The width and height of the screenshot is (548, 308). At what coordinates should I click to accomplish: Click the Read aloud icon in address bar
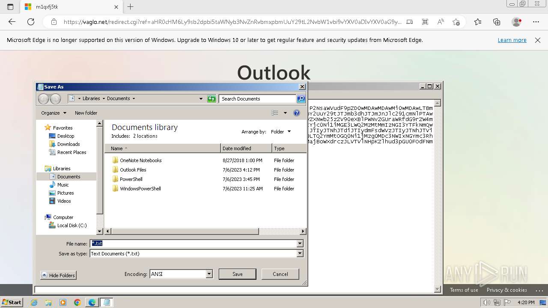[x=441, y=22]
